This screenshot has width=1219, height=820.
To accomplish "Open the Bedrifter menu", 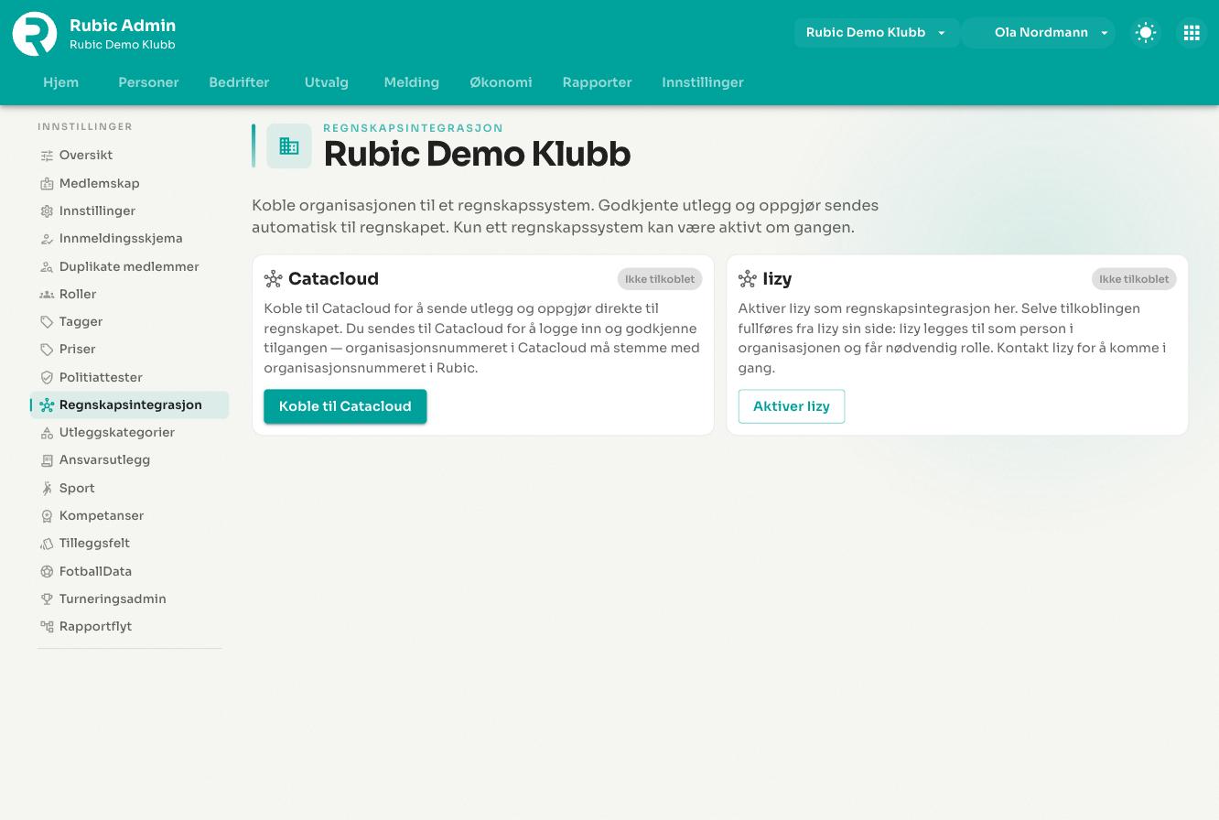I will [239, 82].
